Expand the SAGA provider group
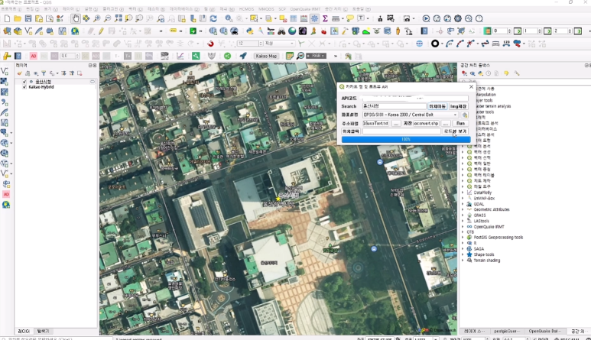The height and width of the screenshot is (340, 591). [463, 249]
